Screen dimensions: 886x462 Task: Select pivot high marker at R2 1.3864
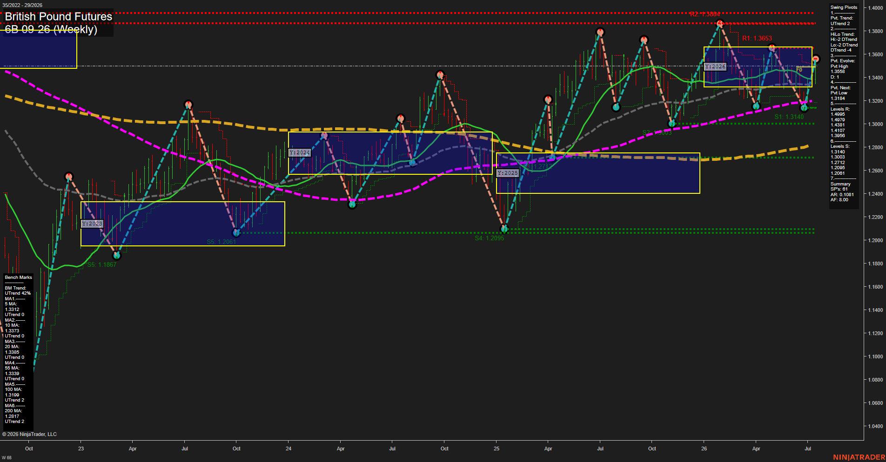tap(720, 23)
